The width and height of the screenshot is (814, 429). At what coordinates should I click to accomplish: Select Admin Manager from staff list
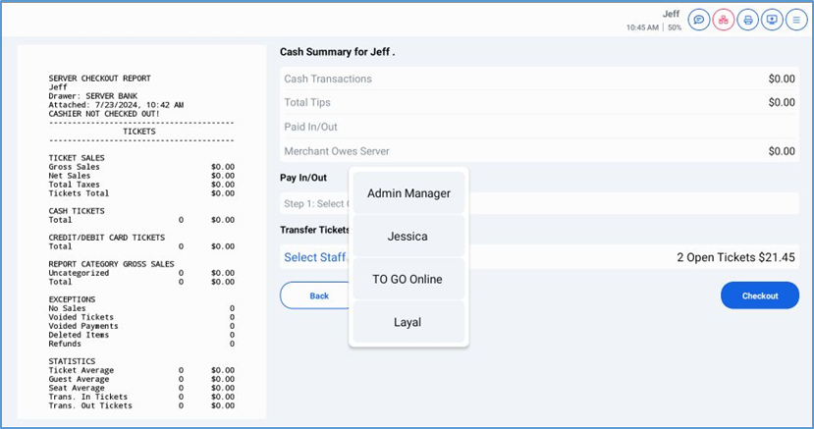pyautogui.click(x=408, y=193)
